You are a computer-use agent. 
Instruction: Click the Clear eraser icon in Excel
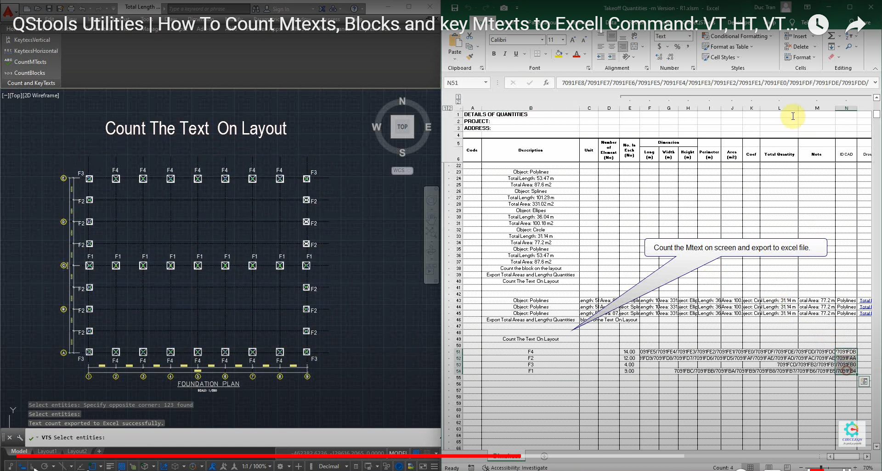pos(831,57)
